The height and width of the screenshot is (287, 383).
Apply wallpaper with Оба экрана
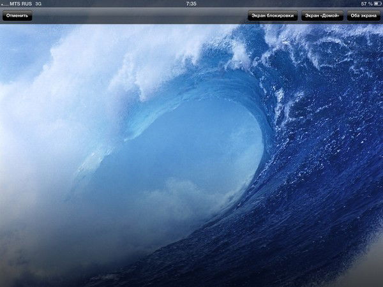(x=363, y=16)
